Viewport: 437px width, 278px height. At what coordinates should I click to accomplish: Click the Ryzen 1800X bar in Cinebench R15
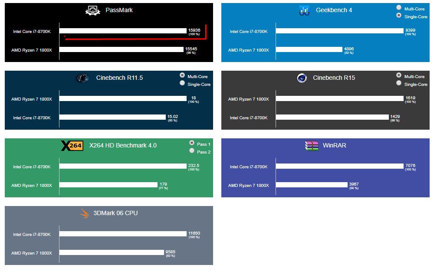tap(340, 98)
